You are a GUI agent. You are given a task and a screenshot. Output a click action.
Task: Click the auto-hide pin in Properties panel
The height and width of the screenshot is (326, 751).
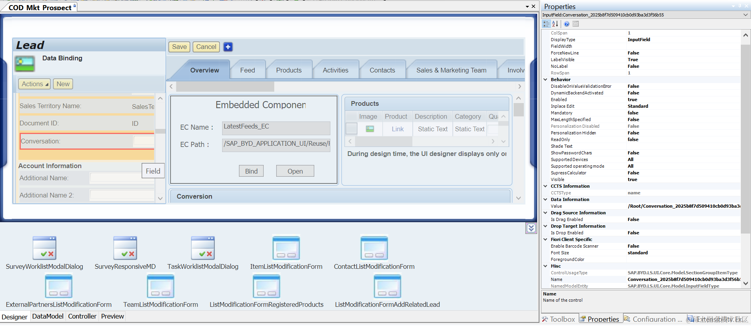[740, 6]
